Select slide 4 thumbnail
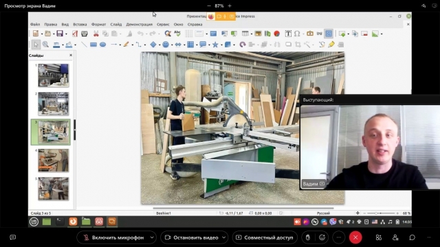The image size is (440, 247). click(54, 161)
